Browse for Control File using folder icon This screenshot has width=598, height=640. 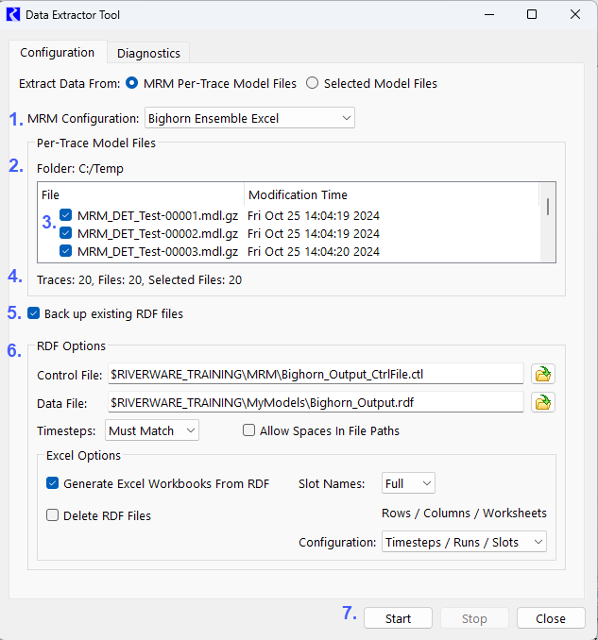pyautogui.click(x=542, y=374)
